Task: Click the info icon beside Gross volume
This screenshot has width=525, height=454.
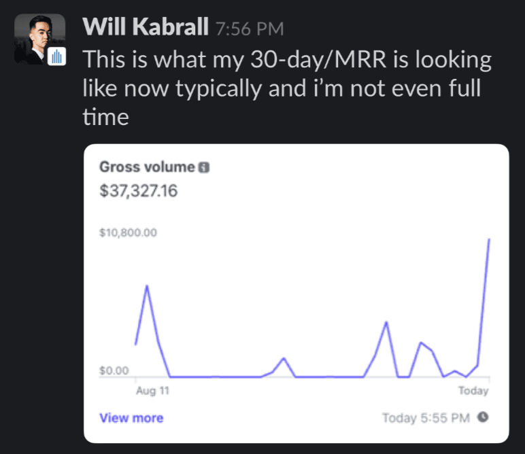Action: point(203,167)
